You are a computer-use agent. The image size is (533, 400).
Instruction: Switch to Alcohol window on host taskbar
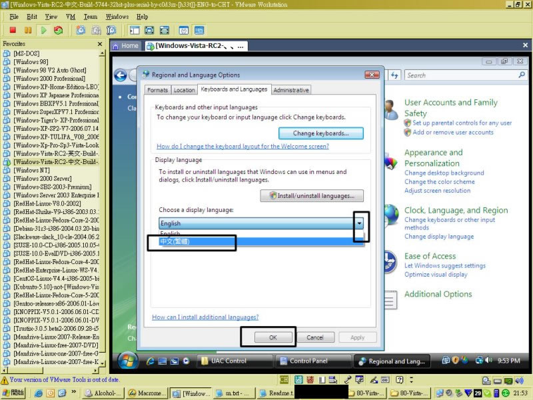[103, 393]
